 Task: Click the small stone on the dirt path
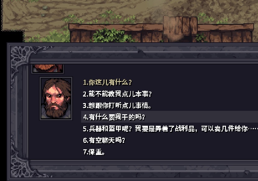point(44,7)
